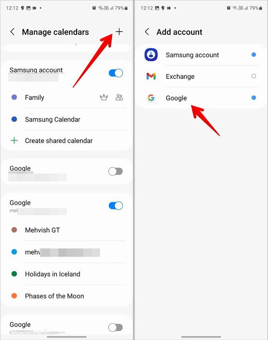Tap the blue Samsung Calendar color dot
The image size is (268, 340).
(x=14, y=119)
